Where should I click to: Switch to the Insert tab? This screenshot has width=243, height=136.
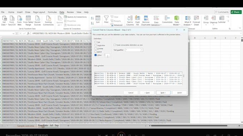[20, 12]
